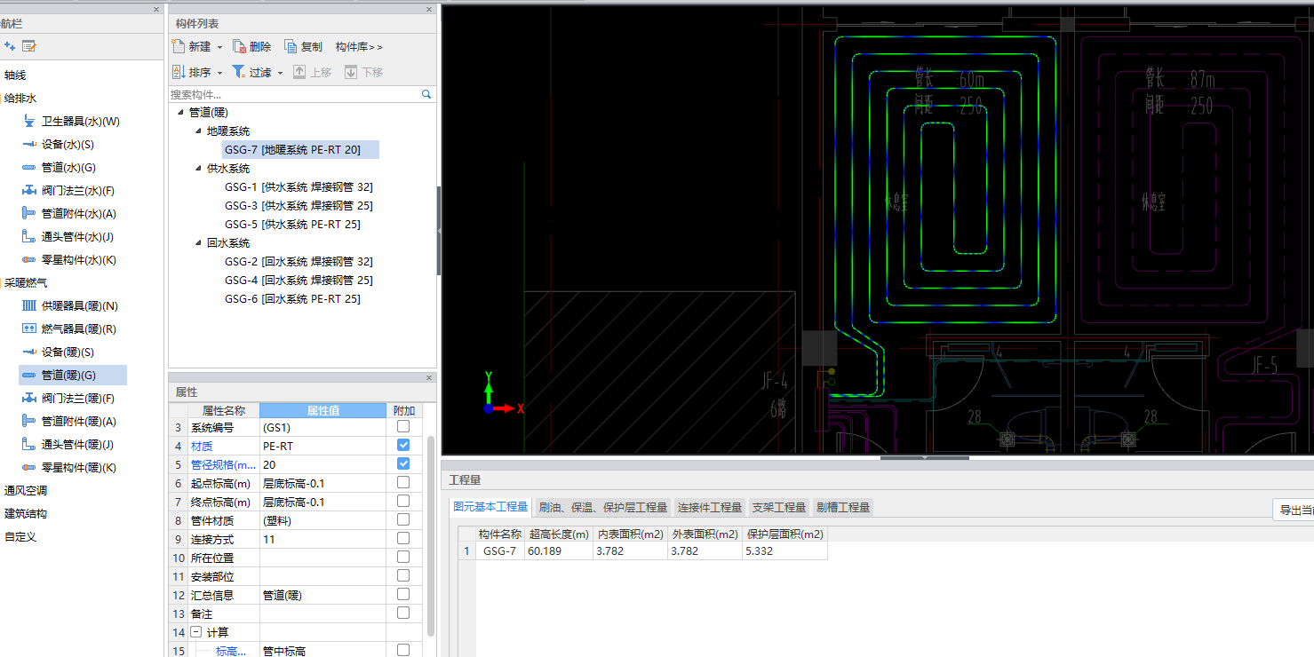Screen dimensions: 1314x657
Task: Toggle 附加 checkbox for 终点标高
Action: (x=403, y=501)
